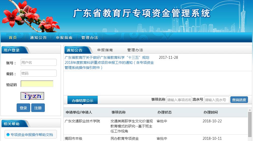Click the 查询进度 button
This screenshot has height=141, width=253.
click(239, 100)
